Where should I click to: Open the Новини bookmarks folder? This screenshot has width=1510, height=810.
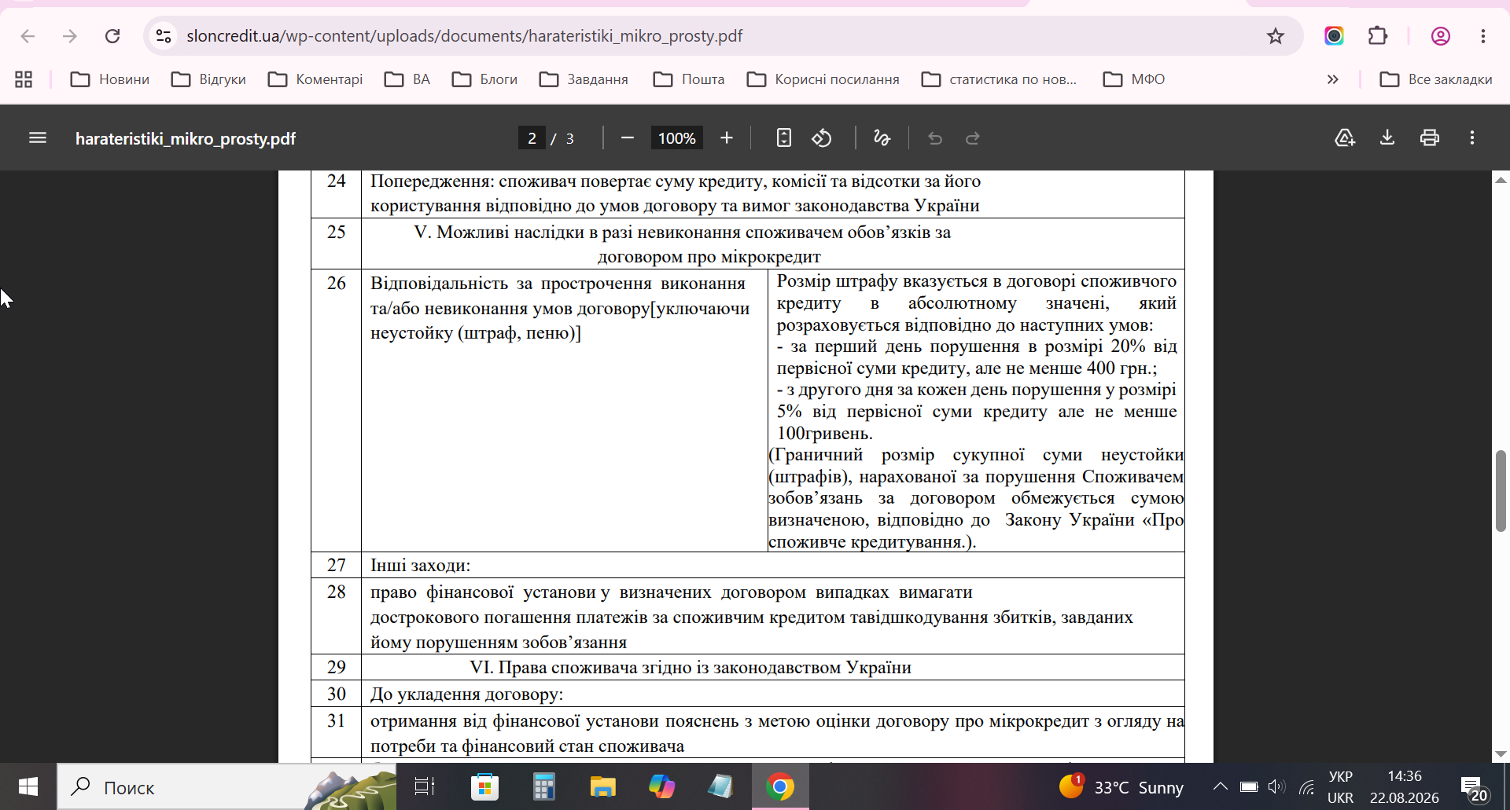(110, 79)
